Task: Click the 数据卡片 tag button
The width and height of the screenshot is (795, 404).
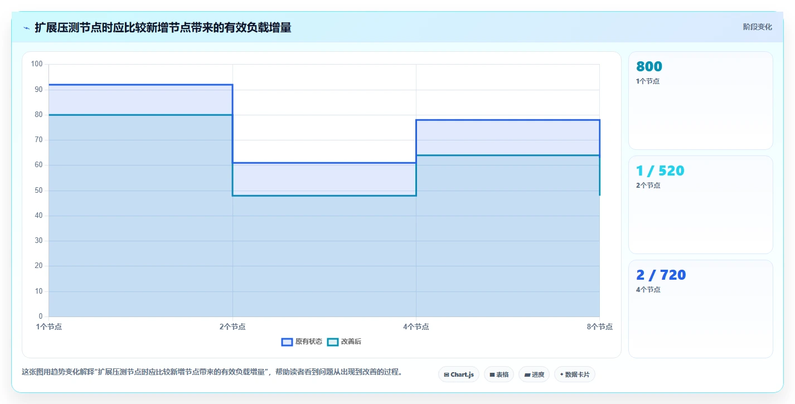Action: click(575, 374)
